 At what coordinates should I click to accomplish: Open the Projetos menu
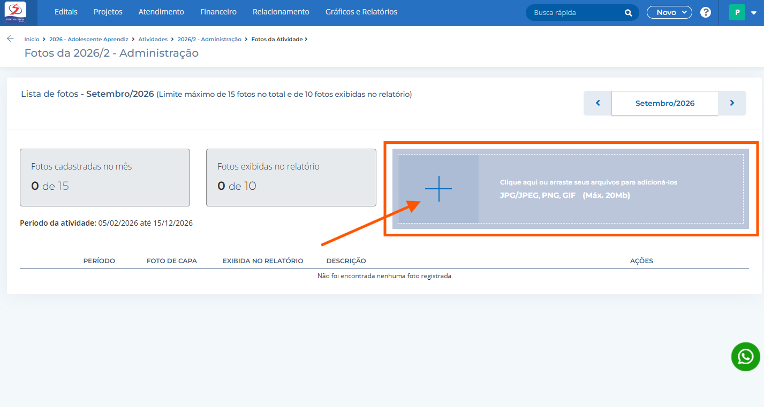tap(108, 12)
